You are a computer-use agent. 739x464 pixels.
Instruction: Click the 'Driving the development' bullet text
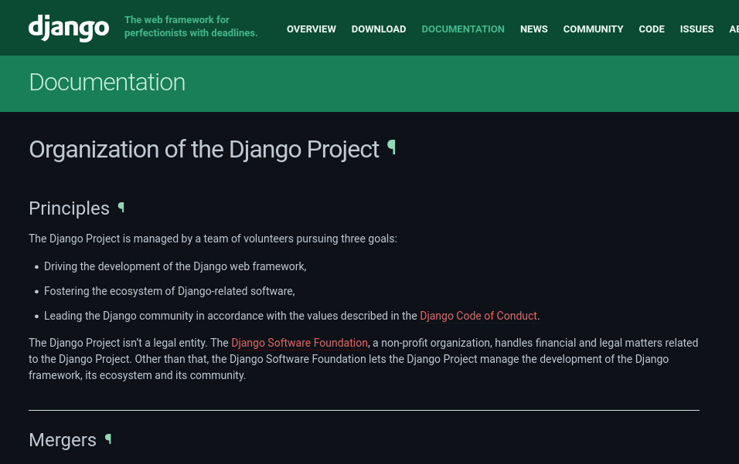[x=175, y=266]
